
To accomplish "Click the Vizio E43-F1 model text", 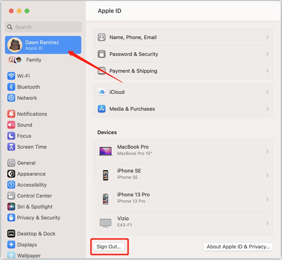I will tap(124, 225).
